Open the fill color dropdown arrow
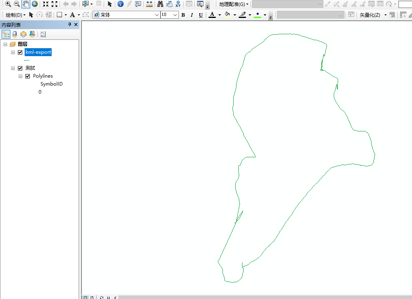The width and height of the screenshot is (412, 299). click(235, 15)
